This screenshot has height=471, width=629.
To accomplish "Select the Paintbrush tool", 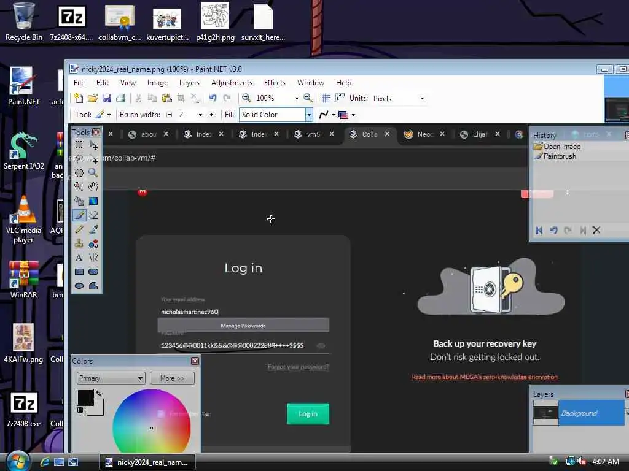I will [79, 215].
